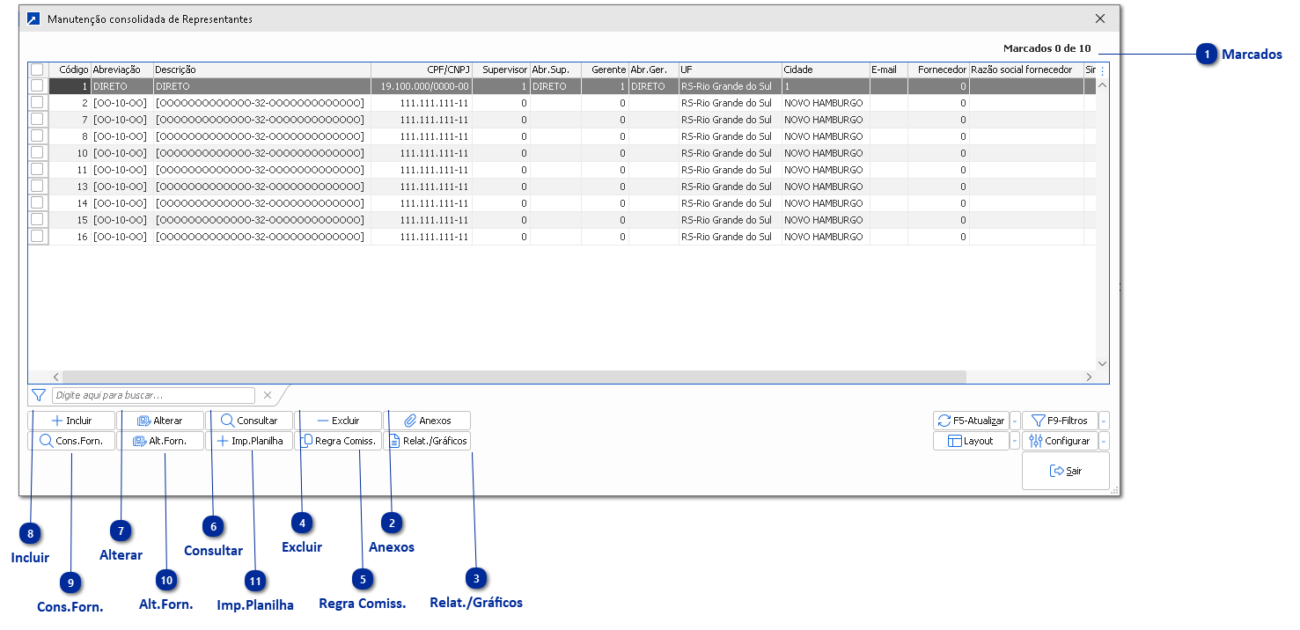The width and height of the screenshot is (1300, 630).
Task: Open the F9-Filtros filters
Action: pos(1060,421)
